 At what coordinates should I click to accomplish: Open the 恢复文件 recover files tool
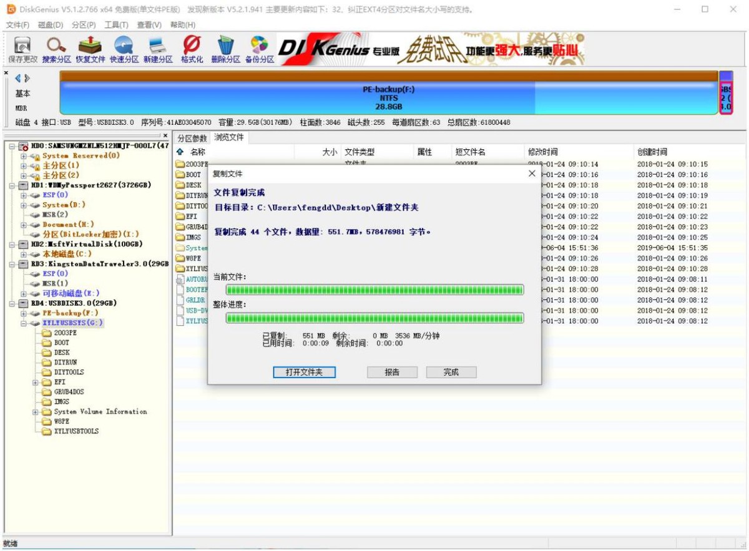pyautogui.click(x=91, y=49)
